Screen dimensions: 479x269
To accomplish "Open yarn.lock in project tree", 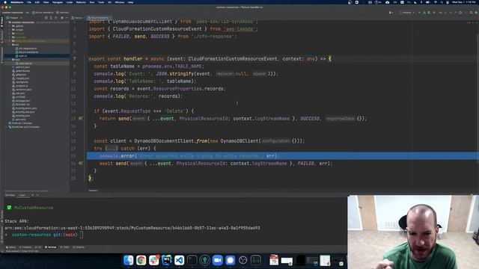I will pyautogui.click(x=19, y=120).
